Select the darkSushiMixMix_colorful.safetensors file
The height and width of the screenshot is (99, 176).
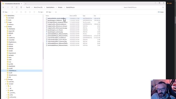click(57, 18)
